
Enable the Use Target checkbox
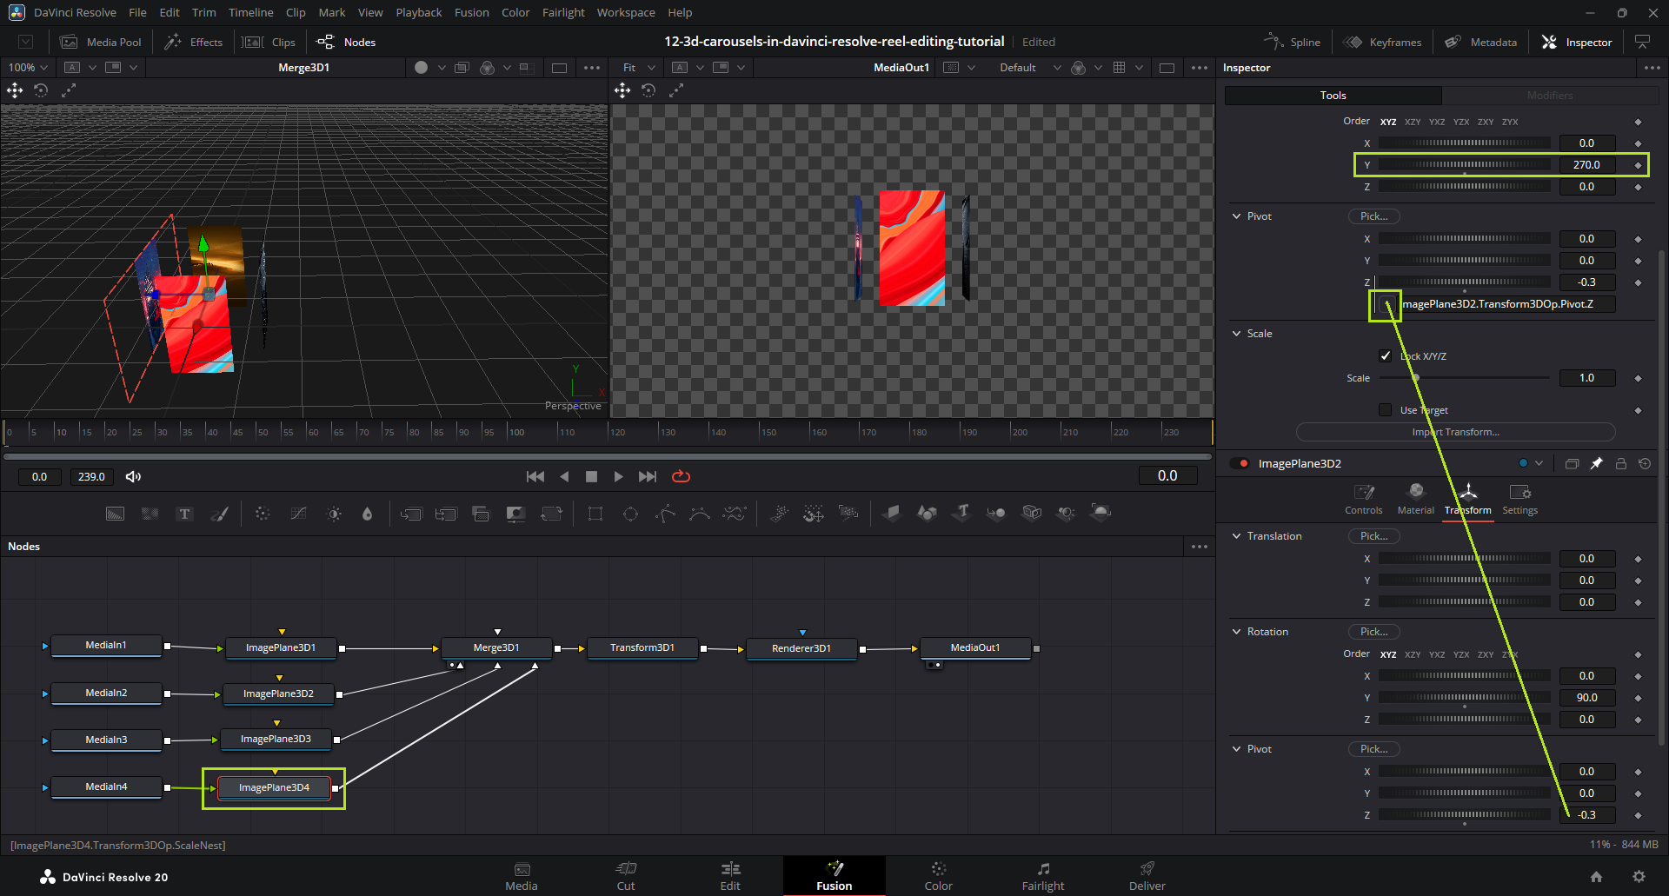point(1386,410)
